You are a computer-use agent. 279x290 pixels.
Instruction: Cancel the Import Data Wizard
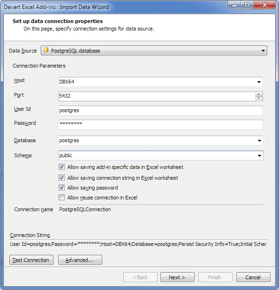[253, 277]
